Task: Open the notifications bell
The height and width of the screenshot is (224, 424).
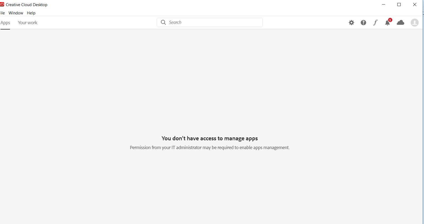Action: 388,23
